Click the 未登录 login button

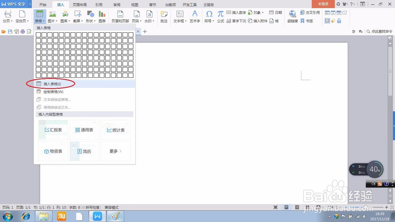[x=323, y=4]
